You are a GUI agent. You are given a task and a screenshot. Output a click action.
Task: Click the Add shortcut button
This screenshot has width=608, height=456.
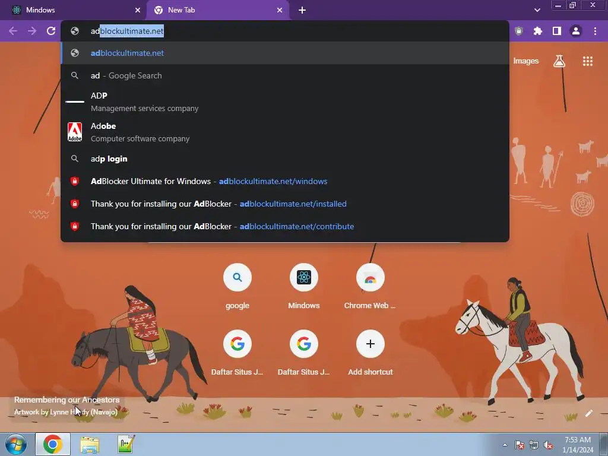click(x=370, y=352)
